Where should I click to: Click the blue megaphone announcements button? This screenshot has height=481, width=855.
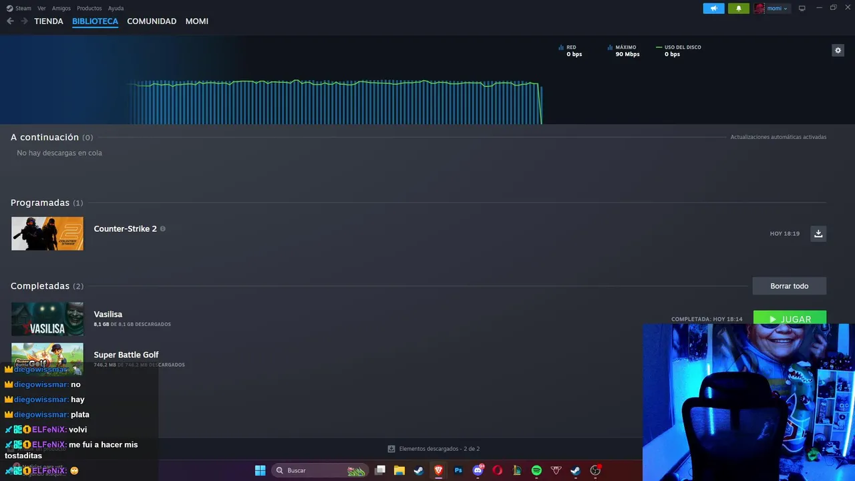coord(713,8)
